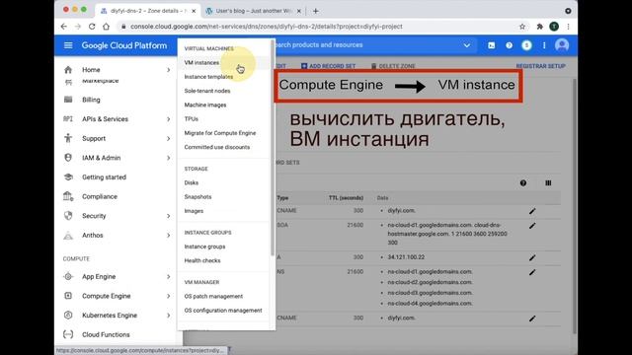
Task: Edit the A record 34.121.100.22 pencil
Action: [x=532, y=257]
